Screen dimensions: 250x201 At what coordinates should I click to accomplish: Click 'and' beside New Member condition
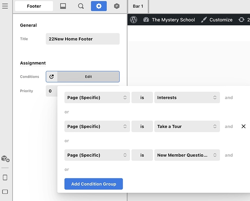tap(229, 155)
